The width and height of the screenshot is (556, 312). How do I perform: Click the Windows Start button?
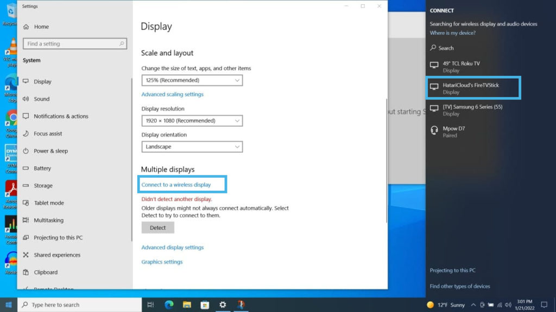pos(9,304)
